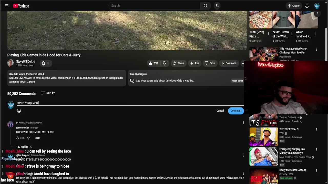Open the Create menu
328x184 pixels.
click(293, 6)
